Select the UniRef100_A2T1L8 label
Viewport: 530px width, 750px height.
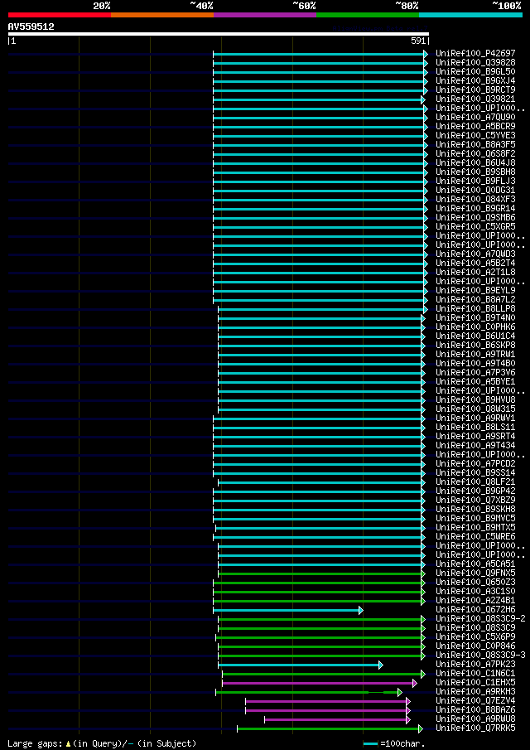coord(475,272)
